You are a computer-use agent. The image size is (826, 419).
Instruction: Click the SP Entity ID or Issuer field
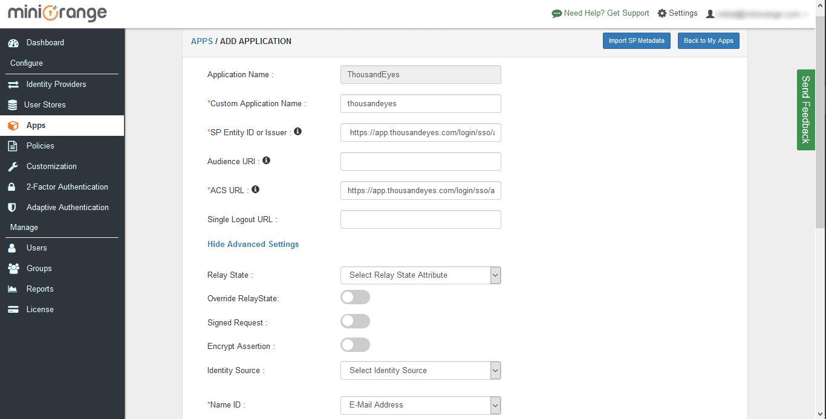421,132
